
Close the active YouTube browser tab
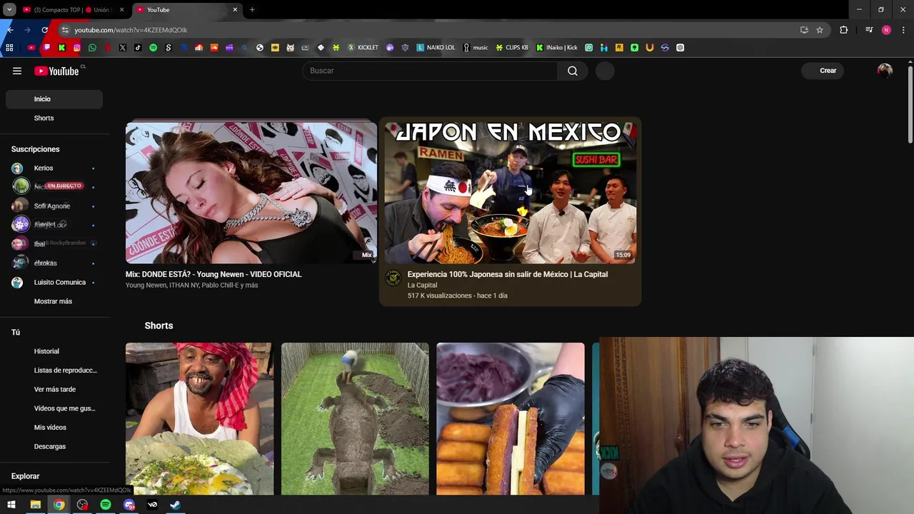point(235,10)
